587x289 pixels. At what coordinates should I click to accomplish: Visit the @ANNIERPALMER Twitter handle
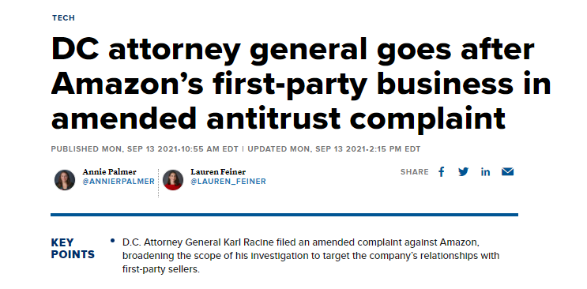click(x=119, y=182)
